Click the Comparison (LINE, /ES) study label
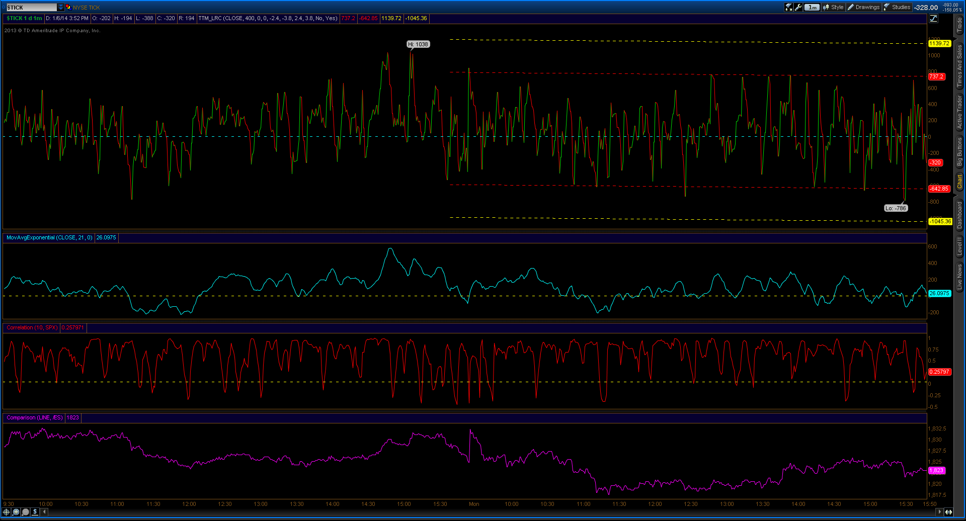966x521 pixels. coord(35,417)
